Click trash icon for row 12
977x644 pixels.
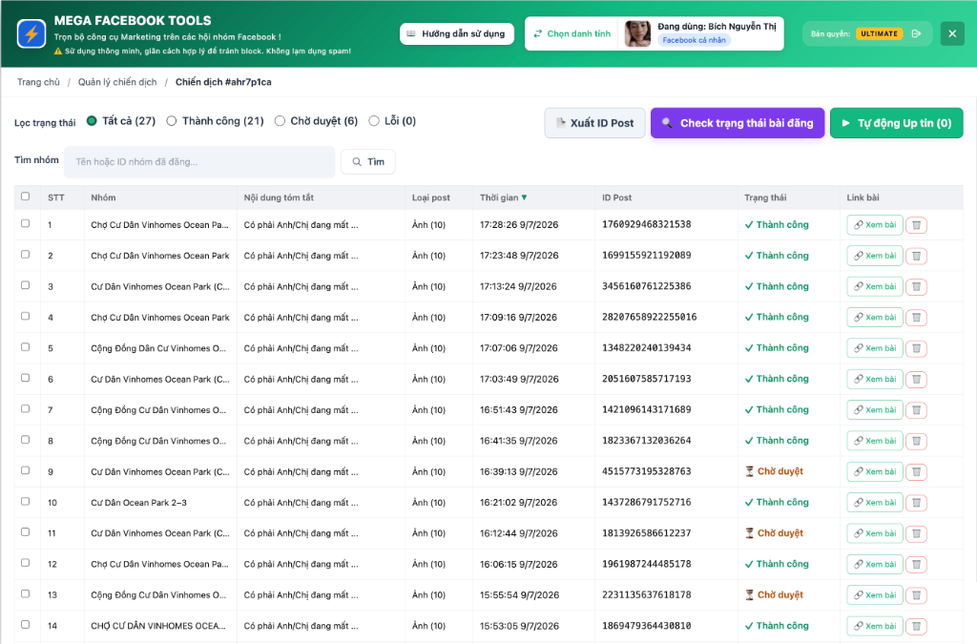click(x=917, y=564)
